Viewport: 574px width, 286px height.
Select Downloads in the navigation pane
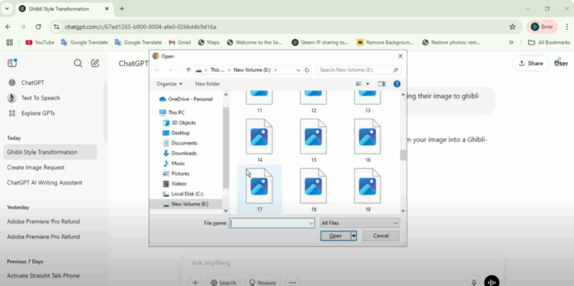tap(183, 153)
